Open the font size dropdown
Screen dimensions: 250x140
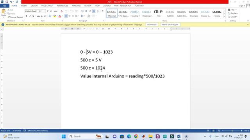point(45,11)
